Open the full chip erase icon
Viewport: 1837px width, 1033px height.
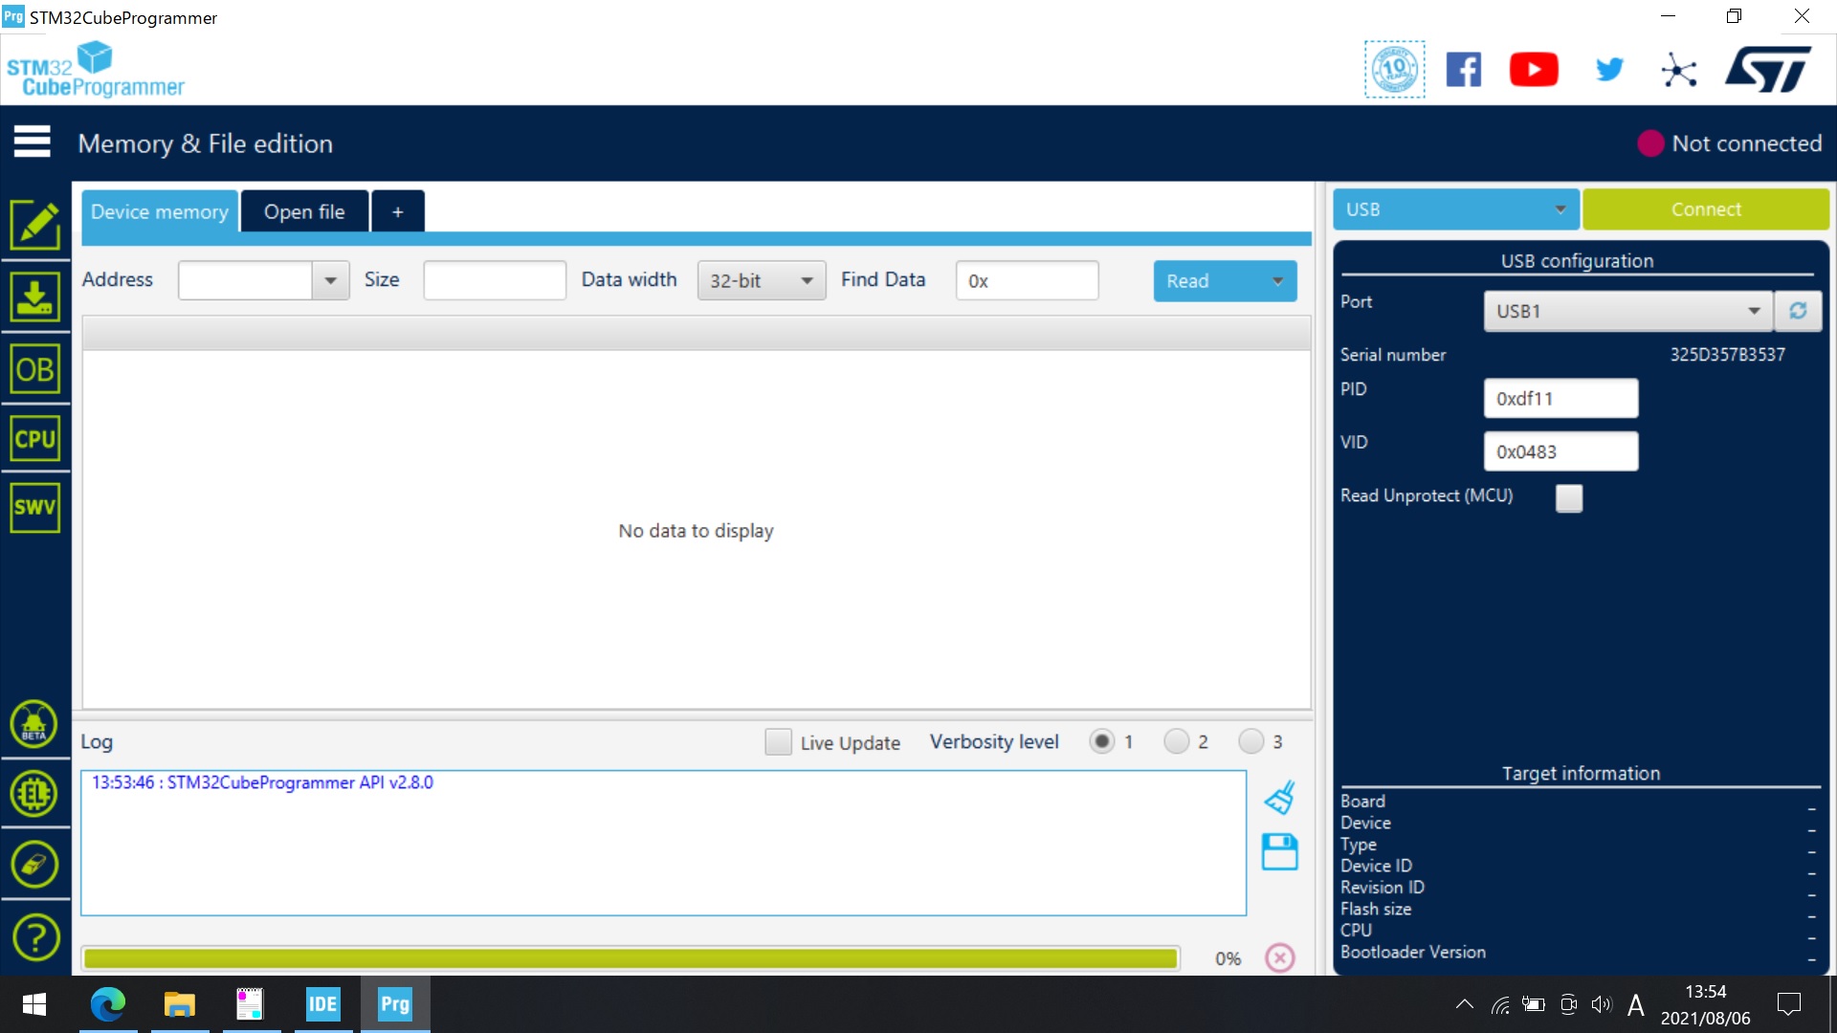(x=34, y=865)
